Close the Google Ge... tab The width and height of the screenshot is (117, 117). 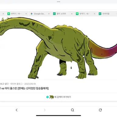coord(49,14)
